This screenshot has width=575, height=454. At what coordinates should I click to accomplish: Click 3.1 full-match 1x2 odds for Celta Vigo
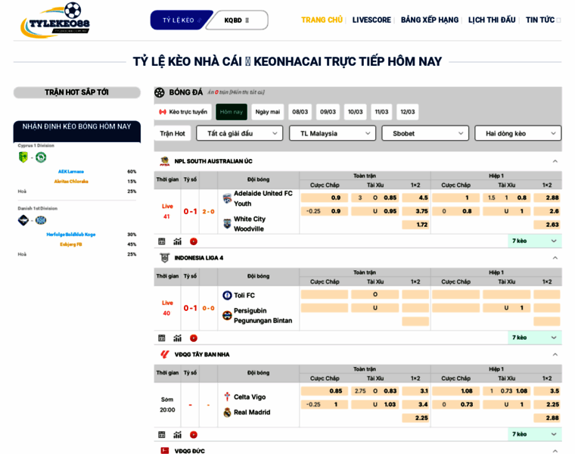(415, 391)
